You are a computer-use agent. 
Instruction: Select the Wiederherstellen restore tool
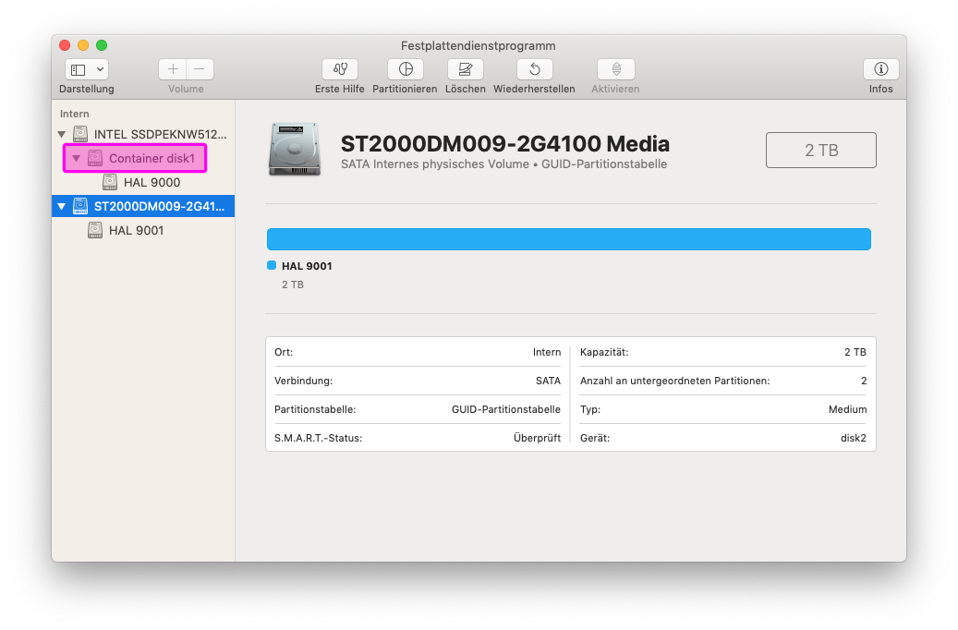click(x=535, y=69)
